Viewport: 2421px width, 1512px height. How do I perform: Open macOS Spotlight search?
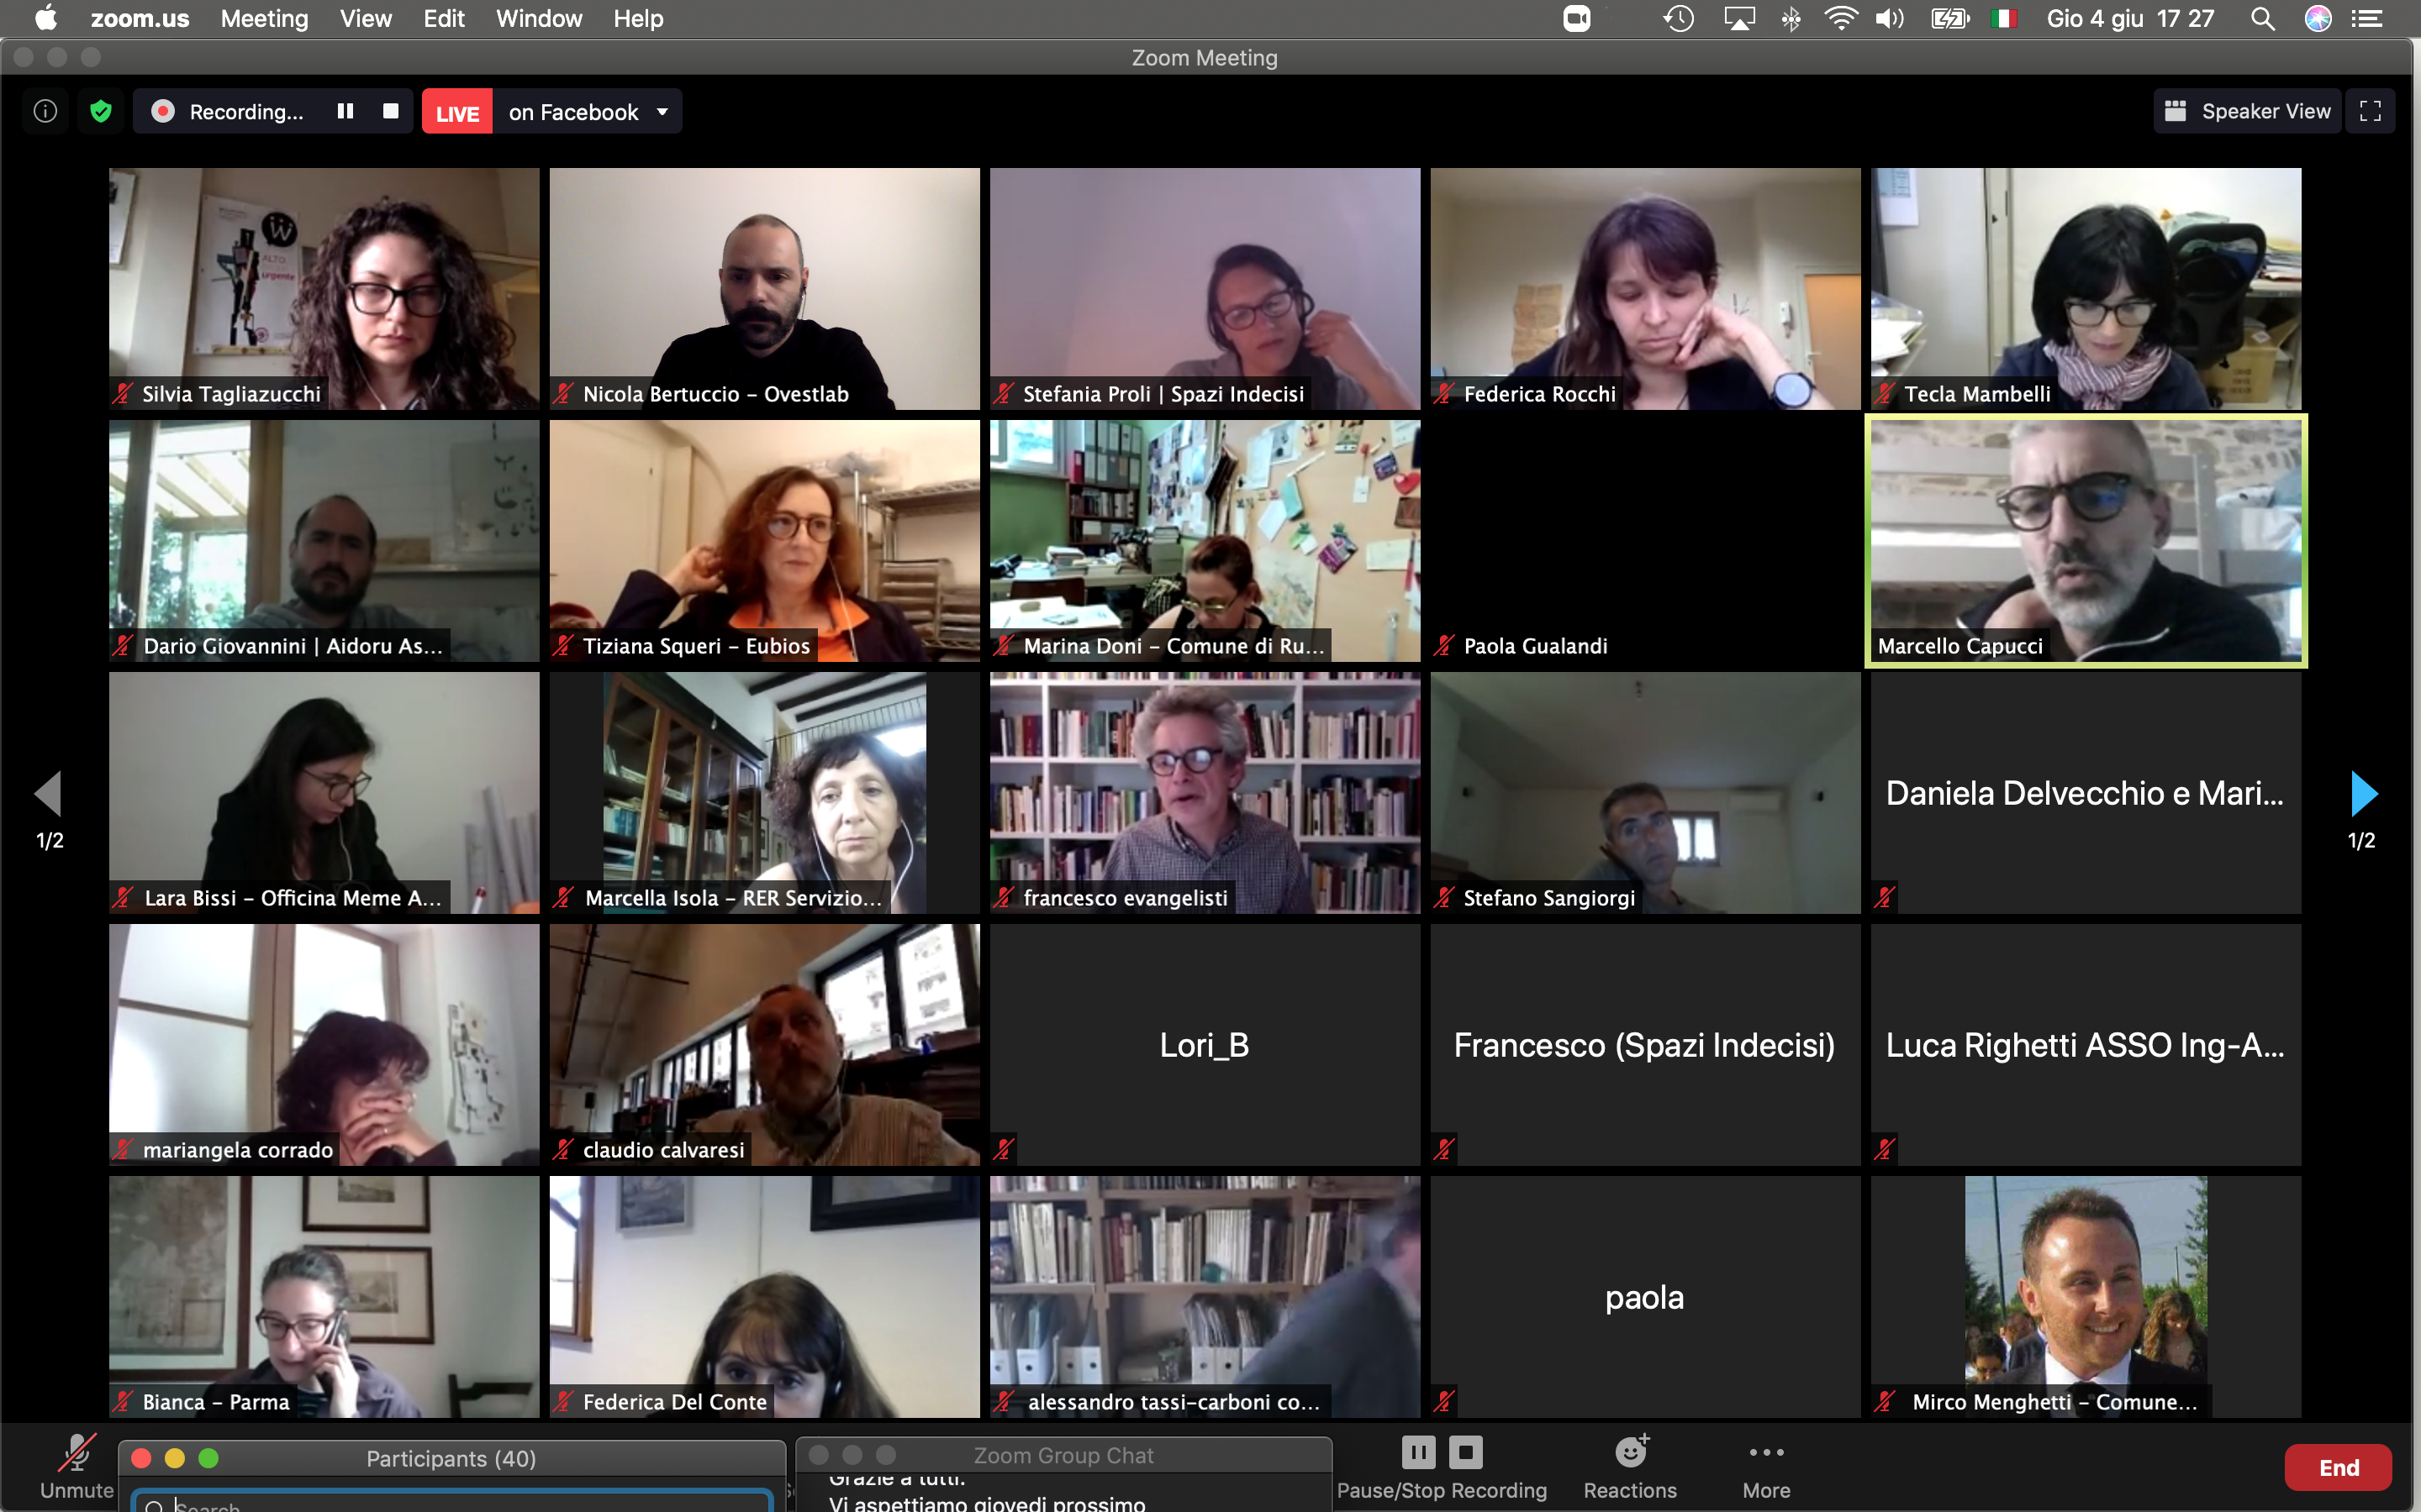[x=2263, y=19]
